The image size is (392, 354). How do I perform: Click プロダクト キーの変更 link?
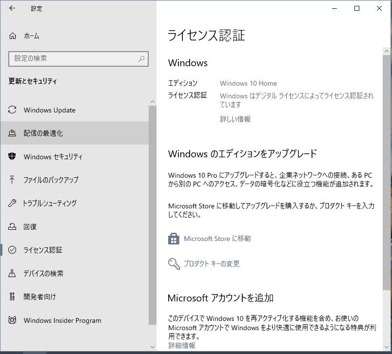pyautogui.click(x=212, y=263)
